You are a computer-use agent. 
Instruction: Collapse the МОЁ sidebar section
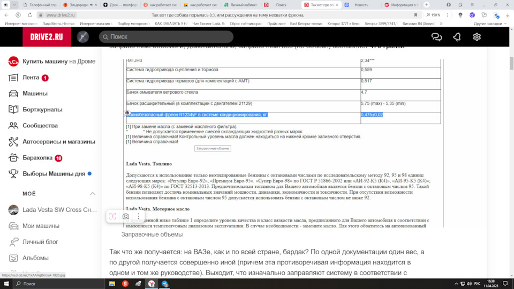point(92,193)
